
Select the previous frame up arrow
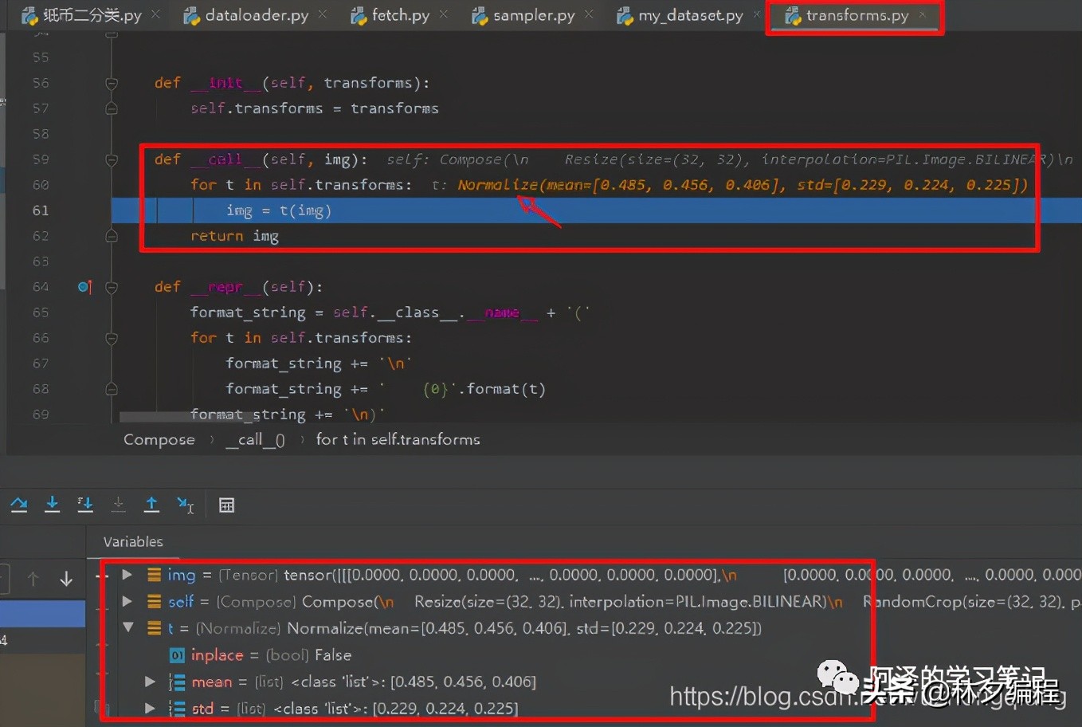pos(33,580)
